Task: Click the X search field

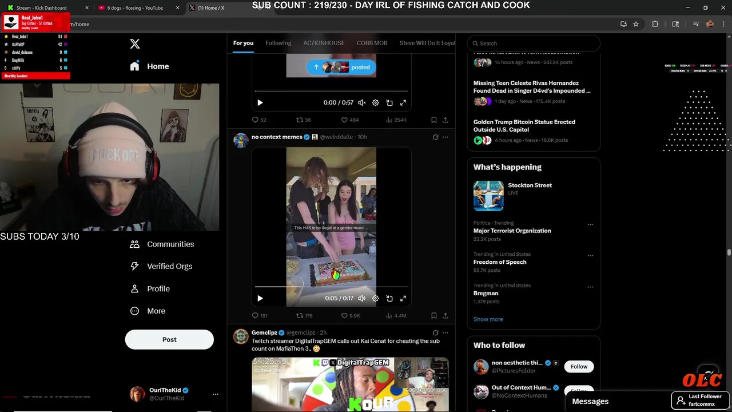Action: (x=534, y=43)
